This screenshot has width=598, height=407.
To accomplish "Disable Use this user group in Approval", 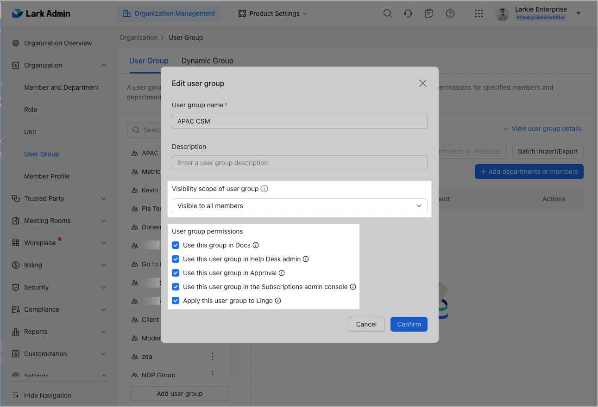I will (176, 273).
